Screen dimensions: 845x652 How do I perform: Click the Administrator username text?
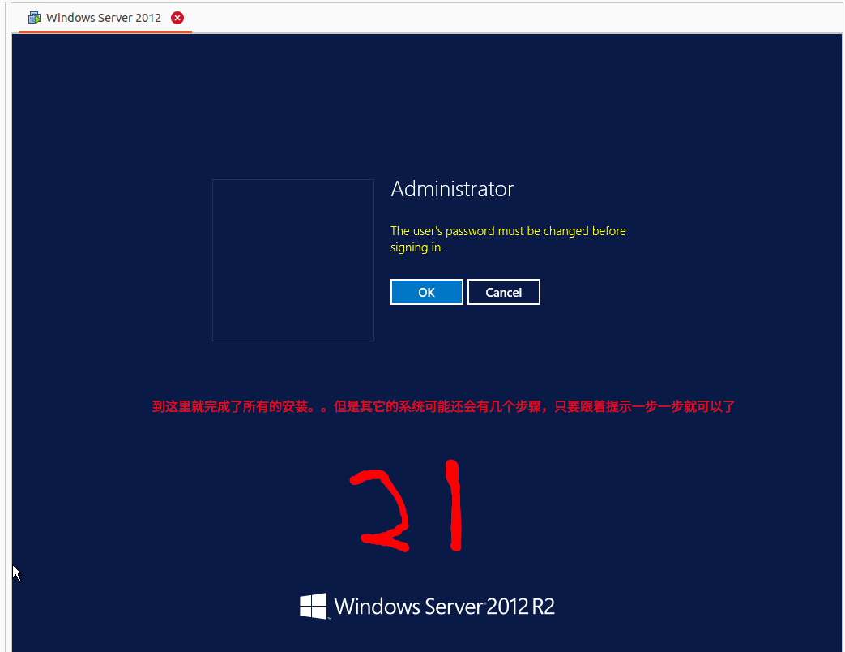452,189
